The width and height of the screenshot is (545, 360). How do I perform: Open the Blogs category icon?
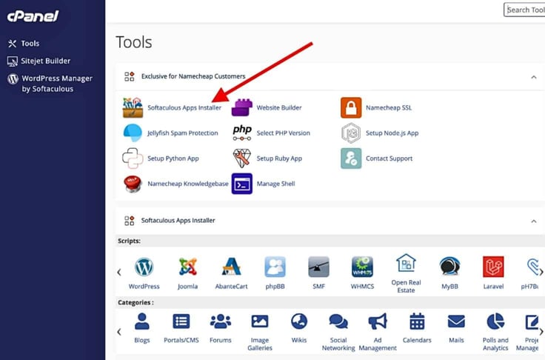pyautogui.click(x=142, y=321)
